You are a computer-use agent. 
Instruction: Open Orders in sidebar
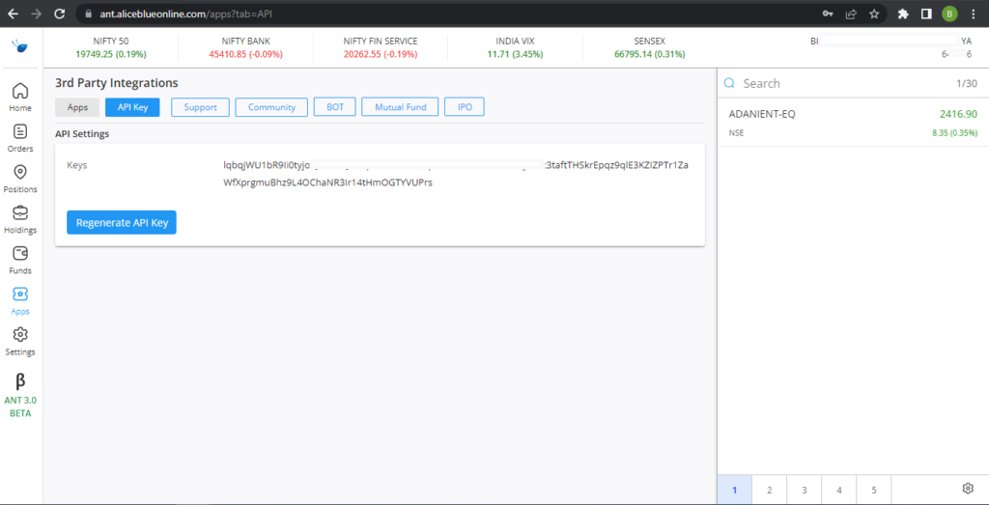20,139
